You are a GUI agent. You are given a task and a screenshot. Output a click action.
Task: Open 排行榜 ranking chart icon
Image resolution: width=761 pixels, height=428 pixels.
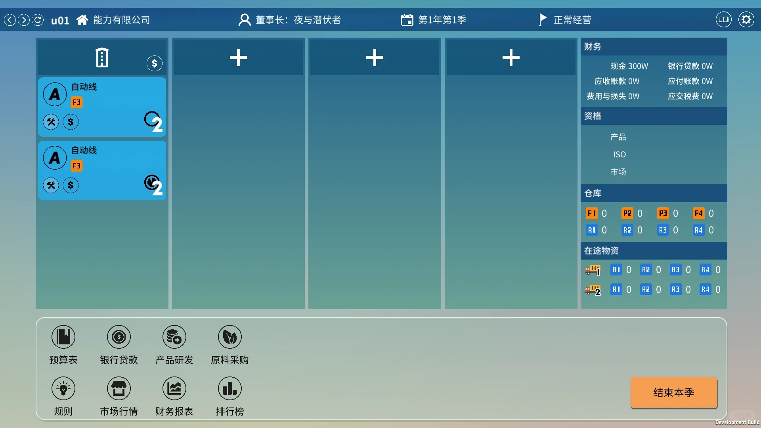tap(229, 389)
